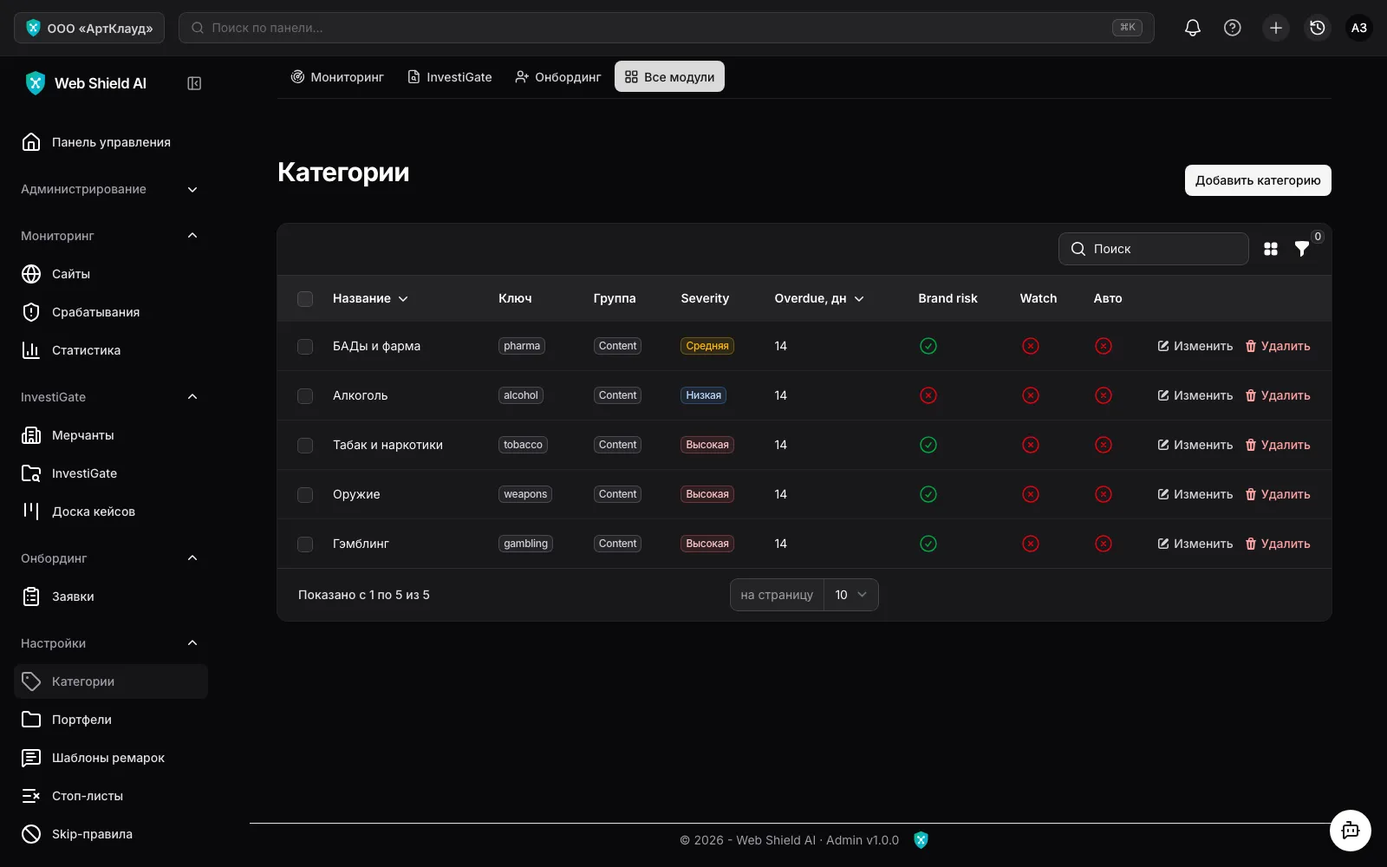Image resolution: width=1387 pixels, height=867 pixels.
Task: Open Срабатывания in the sidebar
Action: (x=111, y=312)
